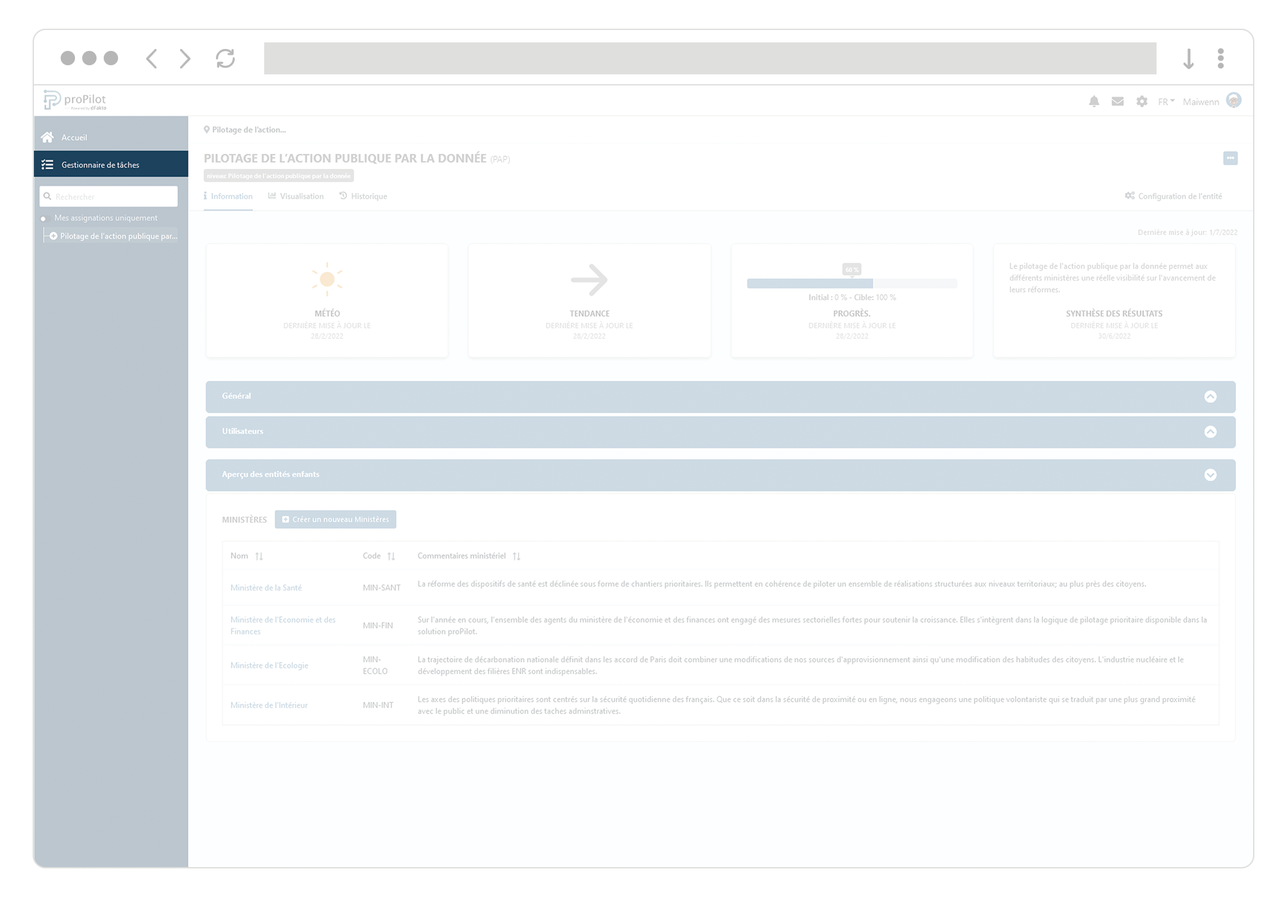Click the progress bar at 60%

(x=851, y=283)
